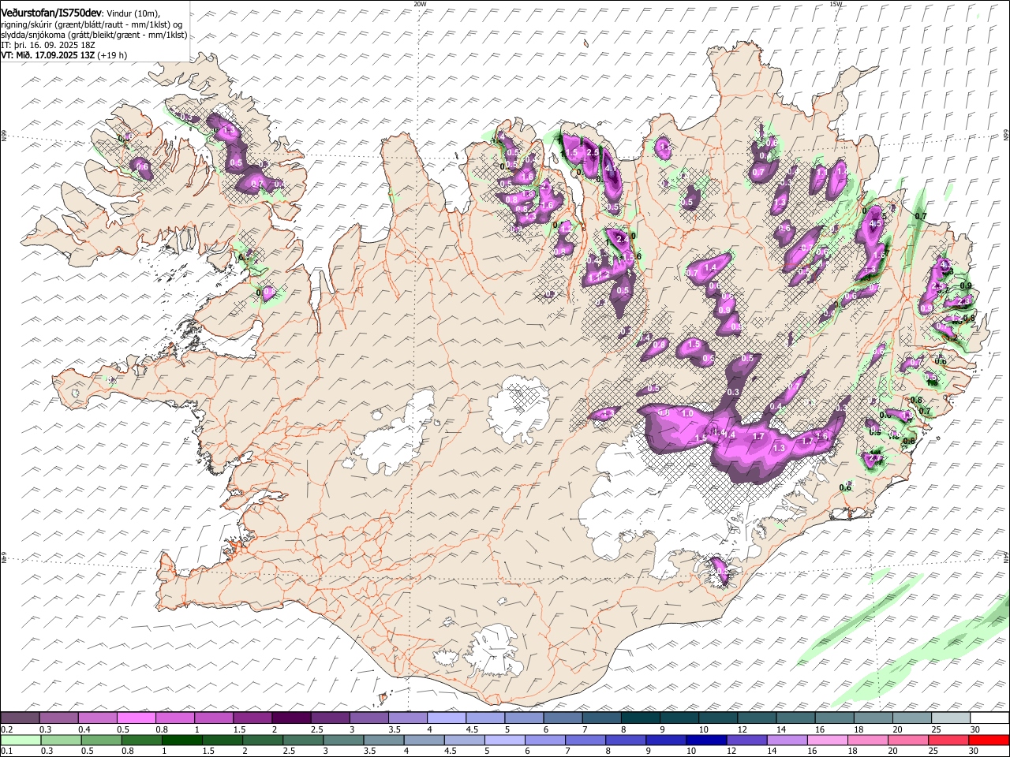The width and height of the screenshot is (1010, 757).
Task: Select bottom legend row swatch labeled 6
Action: click(x=544, y=740)
